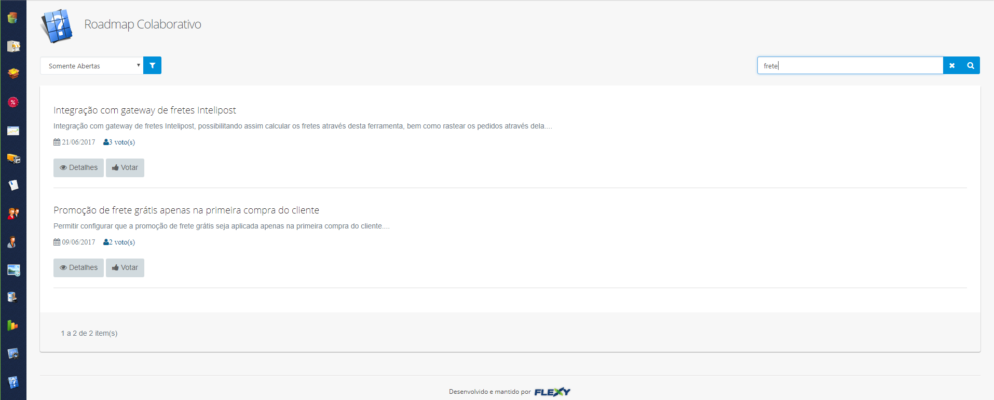
Task: Open the paper document sidebar icon
Action: point(13,185)
